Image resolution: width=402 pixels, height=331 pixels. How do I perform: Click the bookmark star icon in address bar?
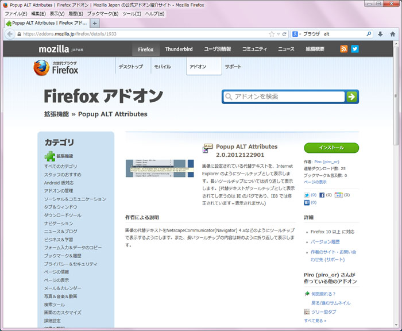click(x=272, y=34)
